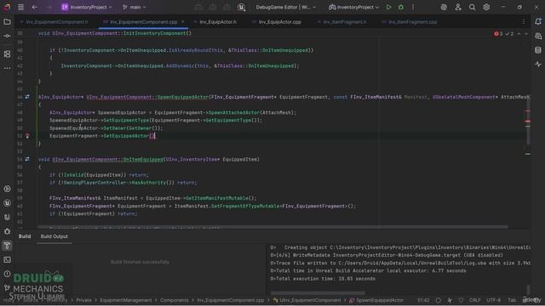
Task: Show more tool windows ellipsis
Action: [7, 68]
